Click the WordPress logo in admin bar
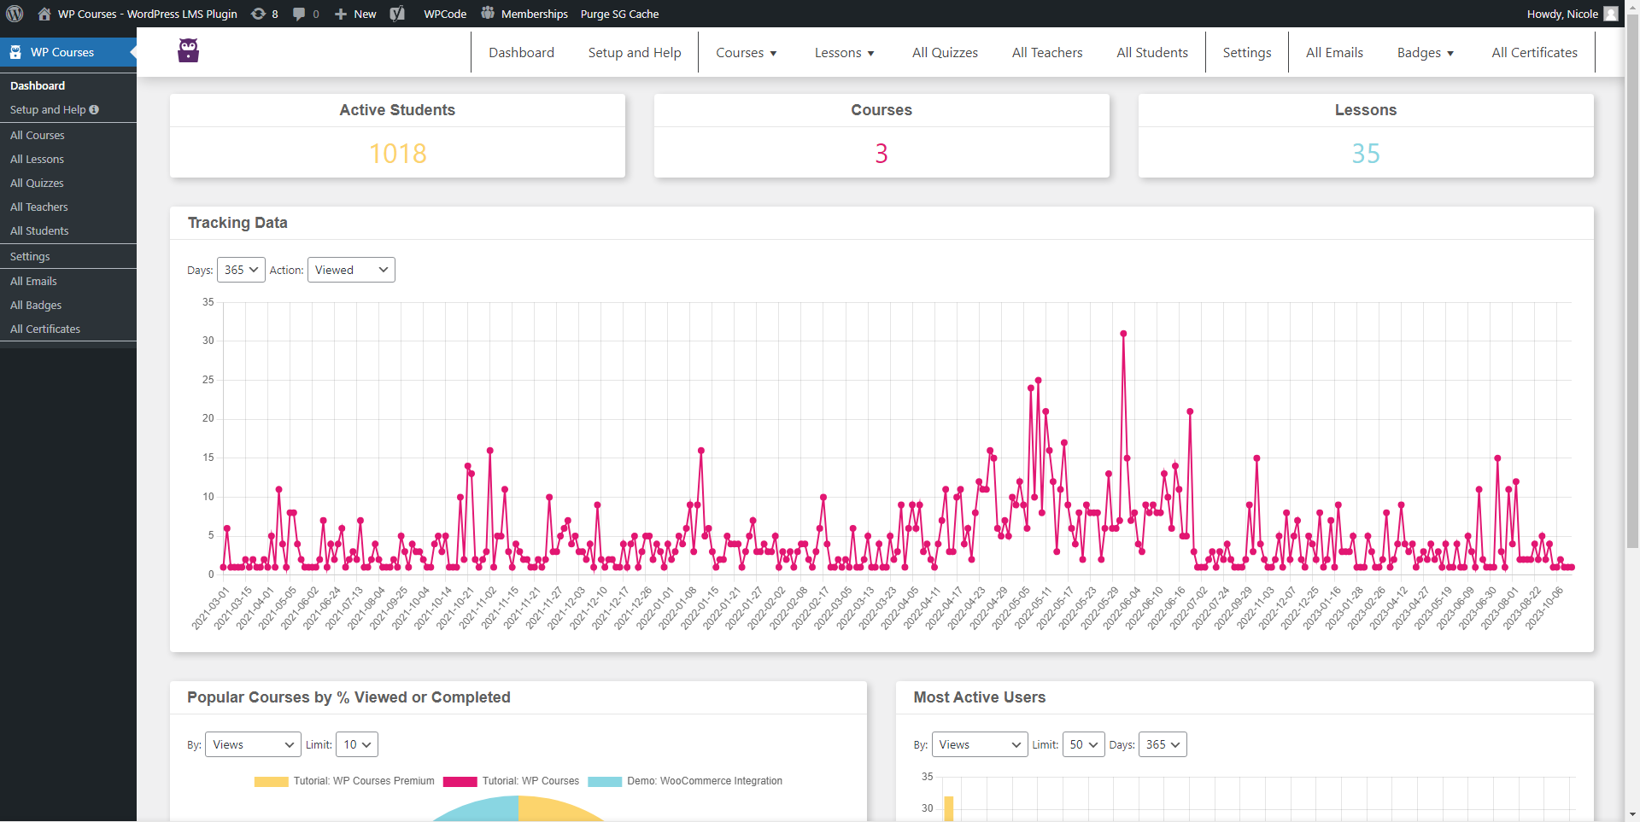This screenshot has width=1640, height=822. click(15, 14)
